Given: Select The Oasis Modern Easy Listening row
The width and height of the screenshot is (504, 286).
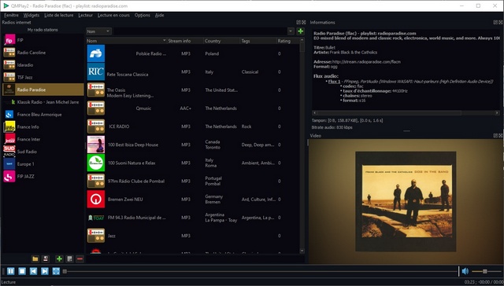Looking at the screenshot, I should pos(192,90).
